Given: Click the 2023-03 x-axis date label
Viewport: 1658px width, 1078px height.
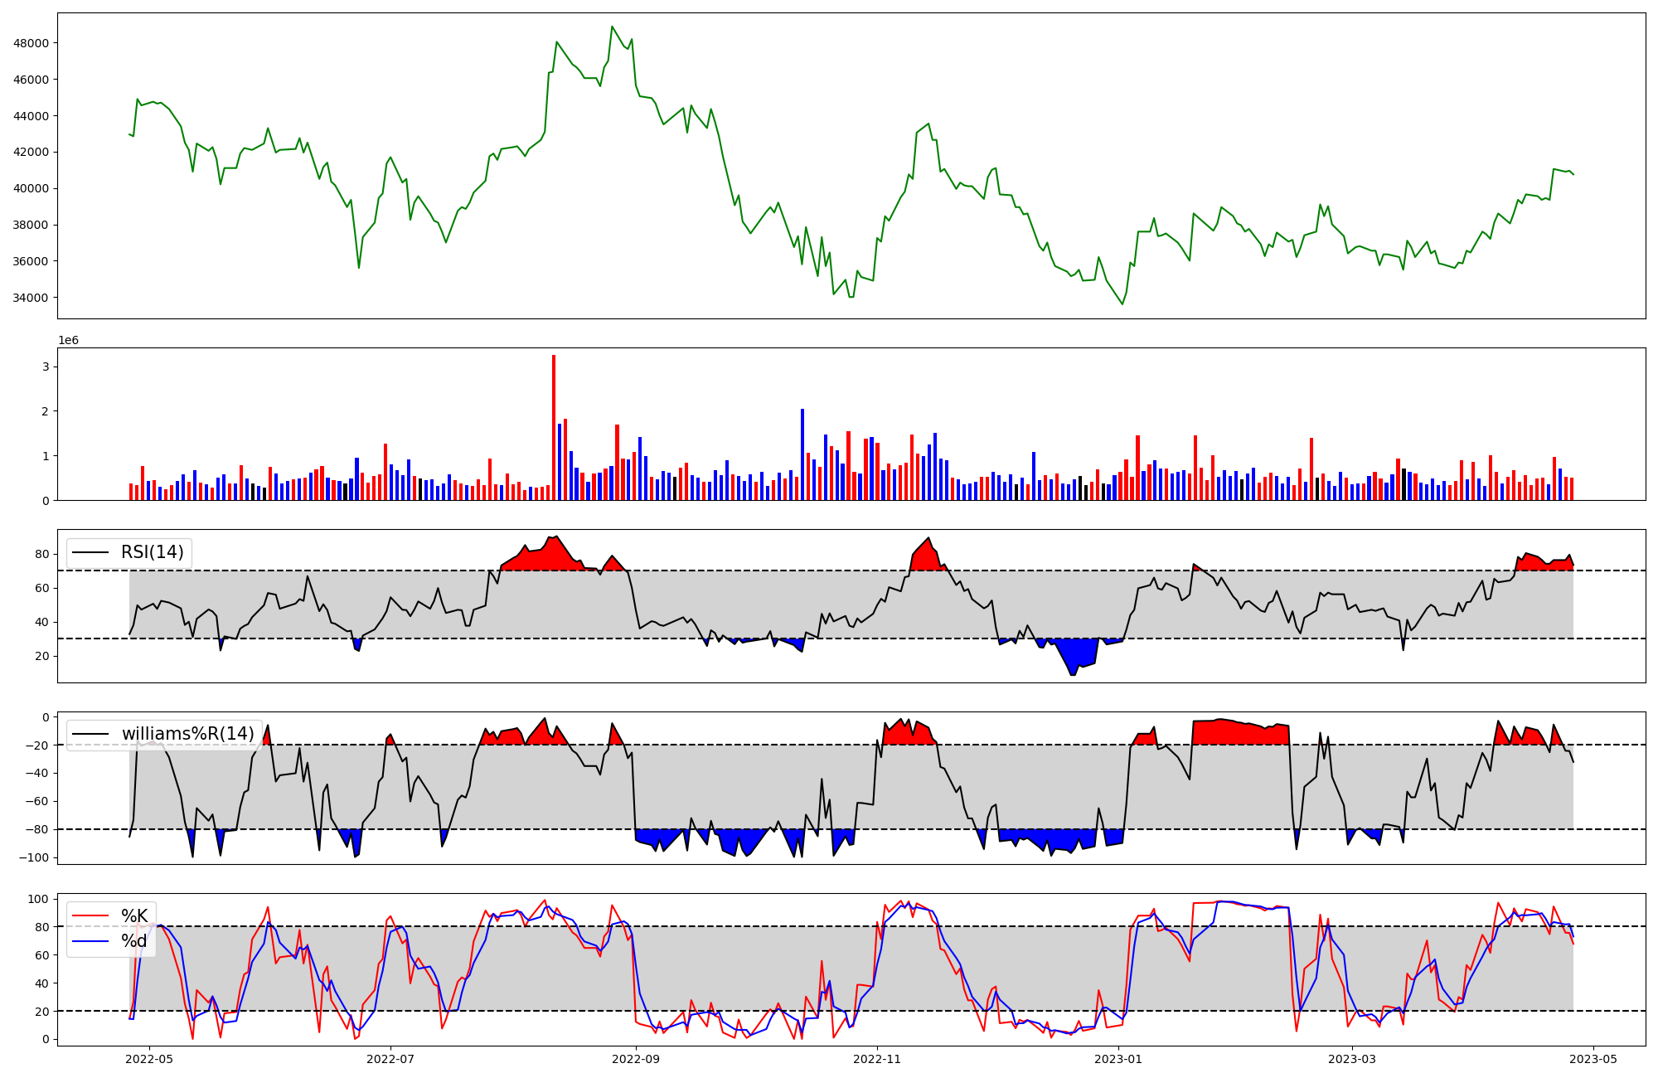Looking at the screenshot, I should coord(1352,1059).
